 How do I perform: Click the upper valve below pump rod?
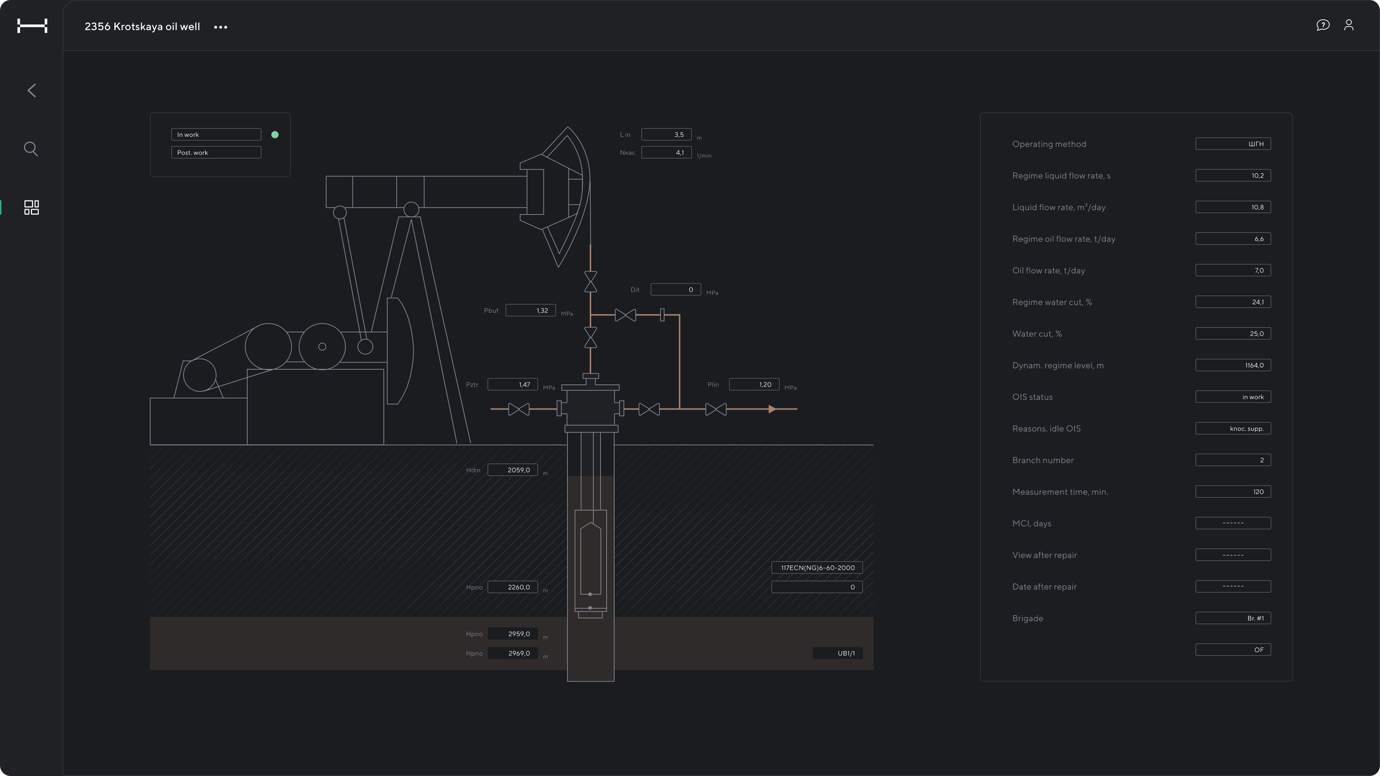pos(590,281)
